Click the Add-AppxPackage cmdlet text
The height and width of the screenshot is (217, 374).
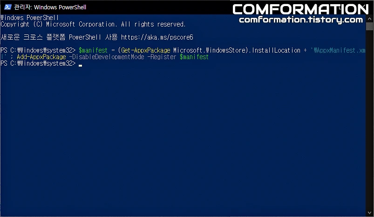click(41, 57)
